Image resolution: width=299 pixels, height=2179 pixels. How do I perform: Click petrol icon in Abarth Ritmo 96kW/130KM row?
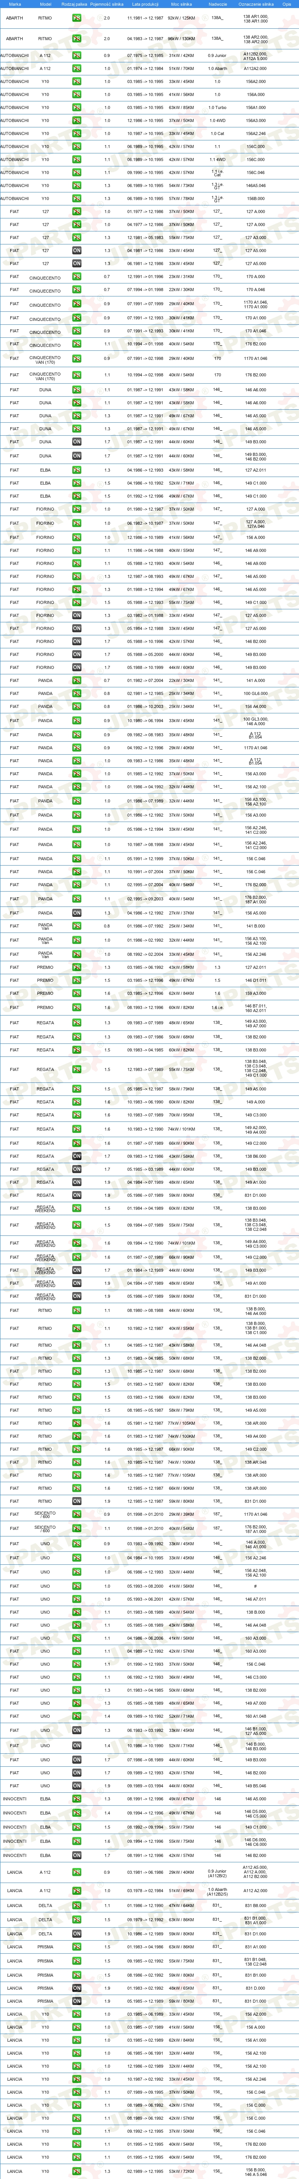[x=77, y=39]
